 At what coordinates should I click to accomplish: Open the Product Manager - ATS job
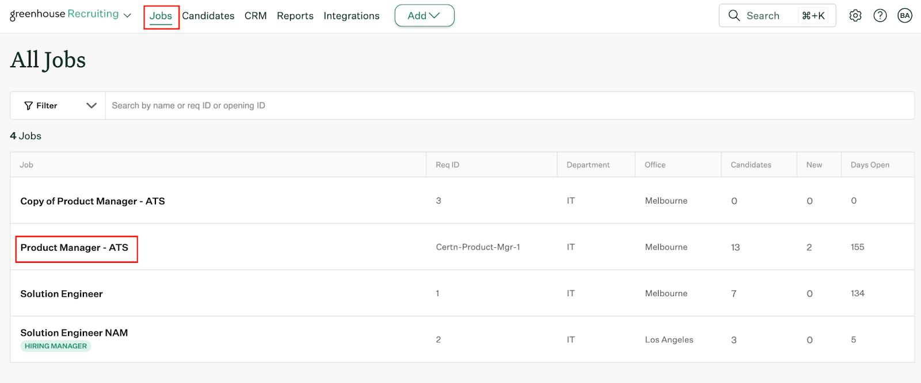(74, 248)
